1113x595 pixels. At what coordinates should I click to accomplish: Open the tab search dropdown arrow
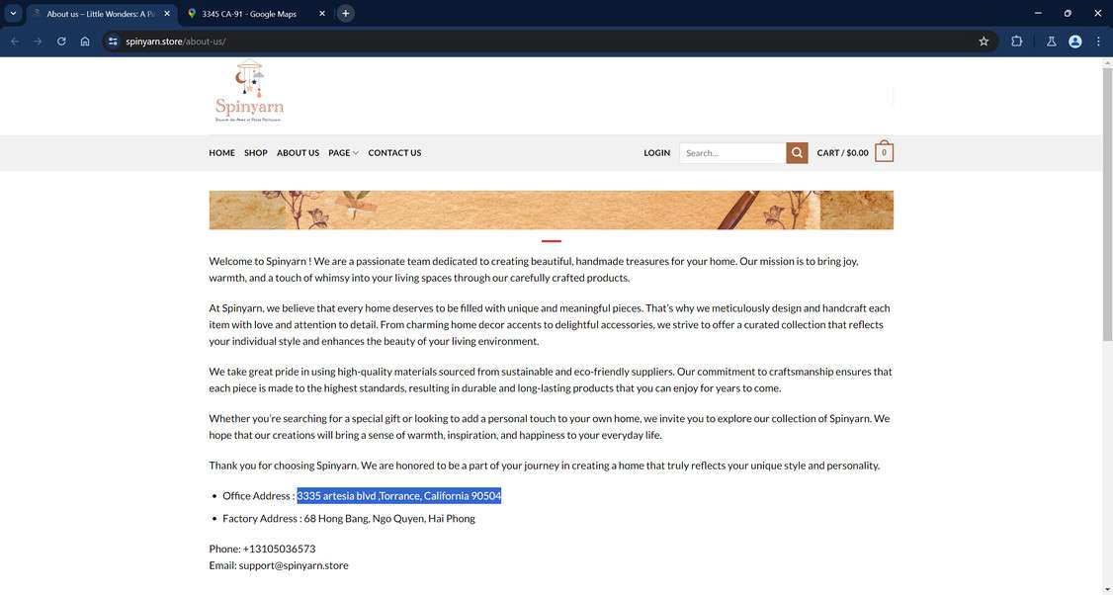13,13
